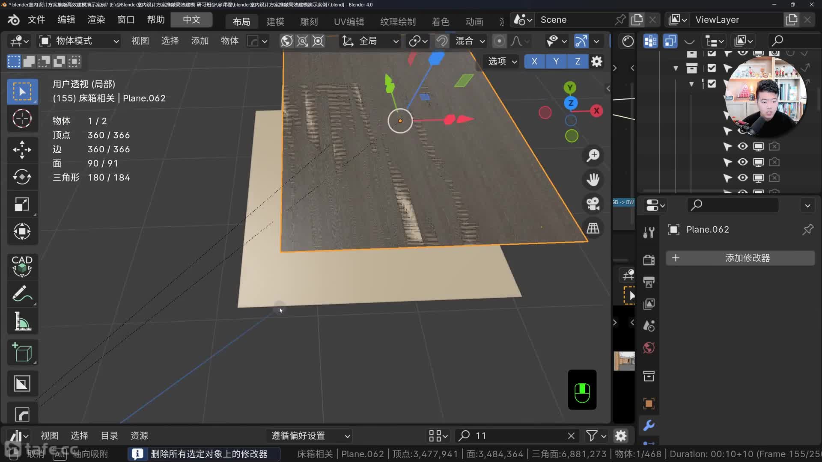Viewport: 822px width, 462px height.
Task: Toggle camera view button in viewport
Action: pyautogui.click(x=593, y=204)
